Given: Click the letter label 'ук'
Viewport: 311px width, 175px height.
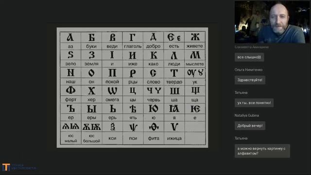Looking at the screenshot, I should [195, 82].
